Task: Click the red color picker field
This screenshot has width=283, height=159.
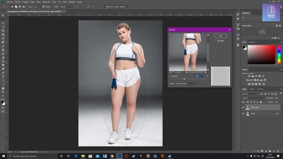Action: 261,55
